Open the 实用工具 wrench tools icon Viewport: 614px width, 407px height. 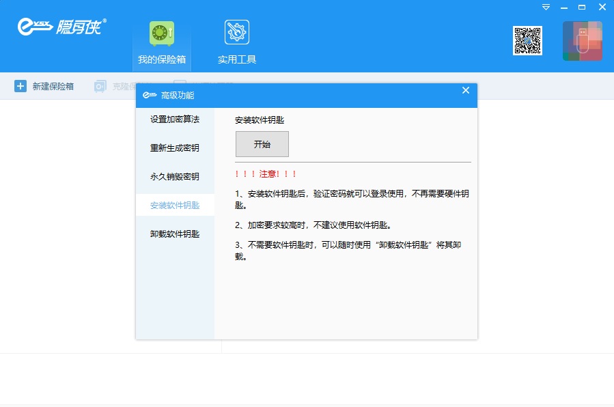[237, 33]
